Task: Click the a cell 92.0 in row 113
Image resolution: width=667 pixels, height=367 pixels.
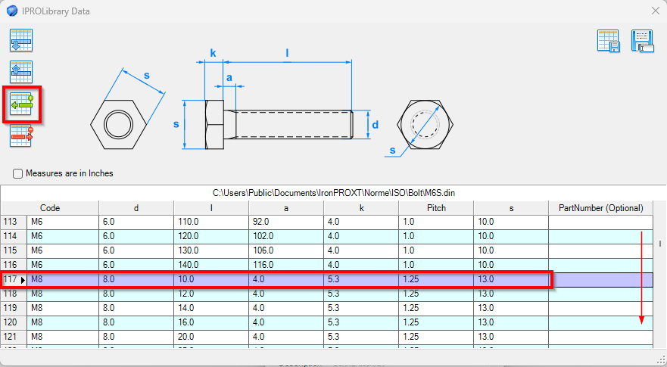Action: [x=286, y=222]
